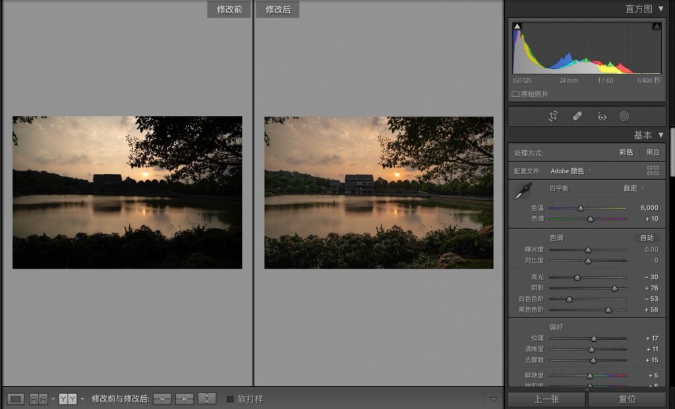
Task: Toggle shadow clipping indicator in histogram
Action: click(x=517, y=26)
